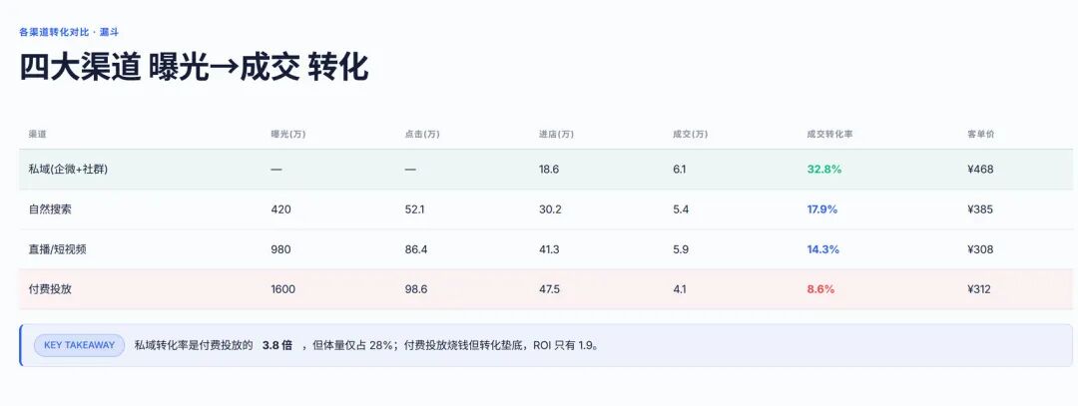Click the KEY TAKEAWAY badge

point(79,345)
